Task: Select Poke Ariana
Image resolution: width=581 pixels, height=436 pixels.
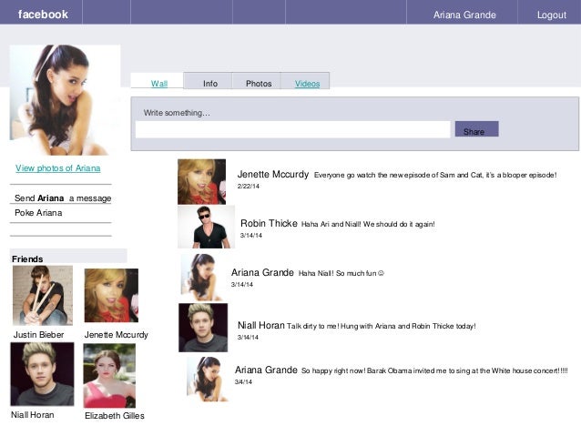Action: 38,213
